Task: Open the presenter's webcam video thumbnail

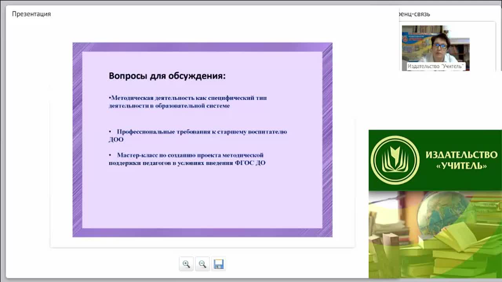Action: pos(436,48)
